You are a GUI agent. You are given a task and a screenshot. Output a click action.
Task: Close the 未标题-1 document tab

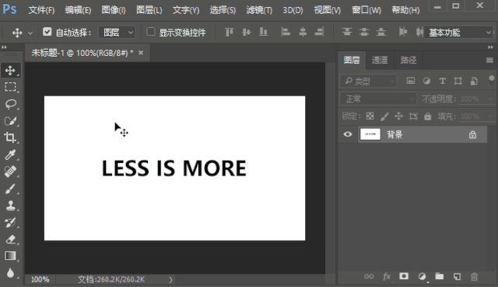click(x=141, y=53)
